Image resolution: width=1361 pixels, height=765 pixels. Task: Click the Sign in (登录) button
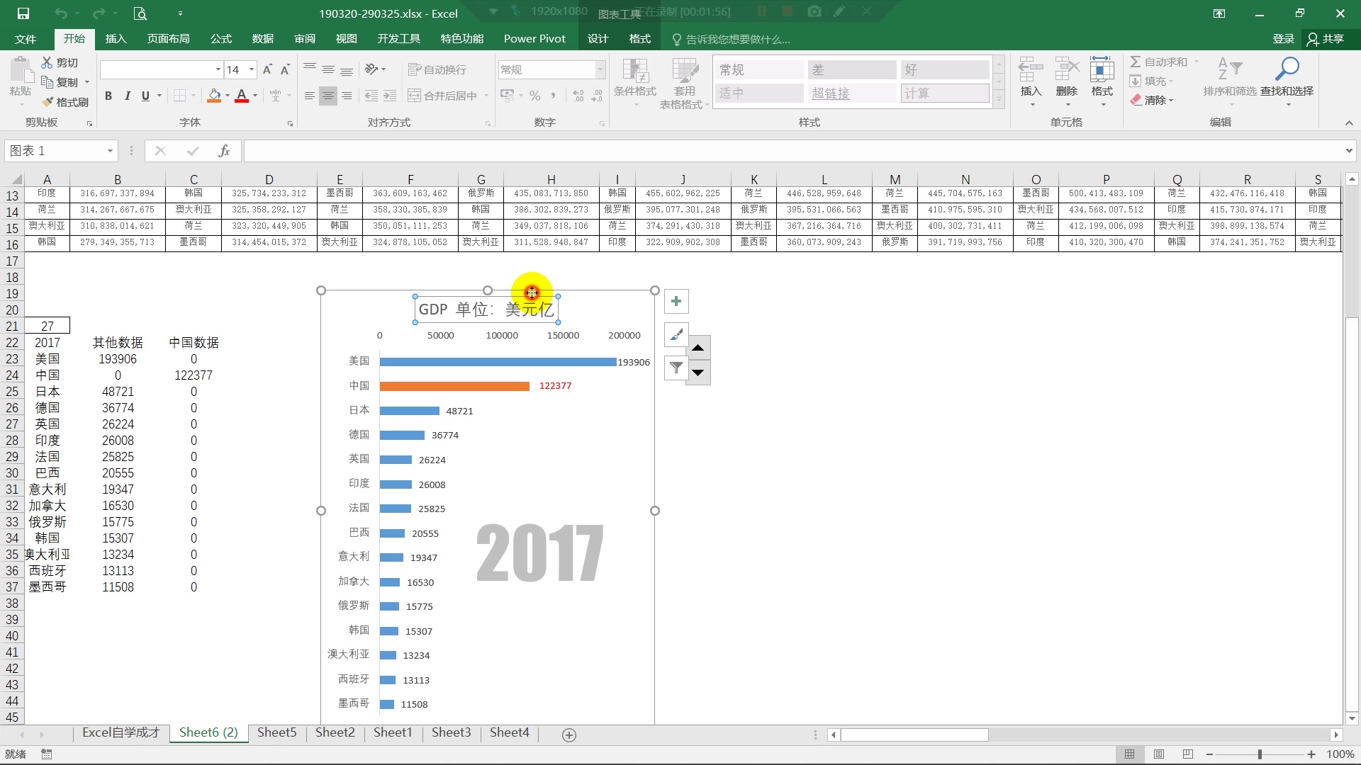(1283, 39)
